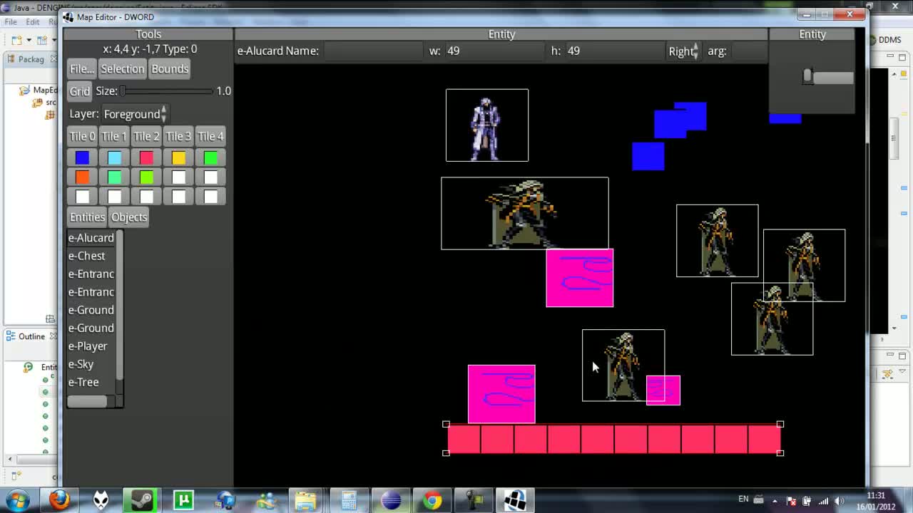
Task: Switch to the Entities list
Action: point(86,217)
